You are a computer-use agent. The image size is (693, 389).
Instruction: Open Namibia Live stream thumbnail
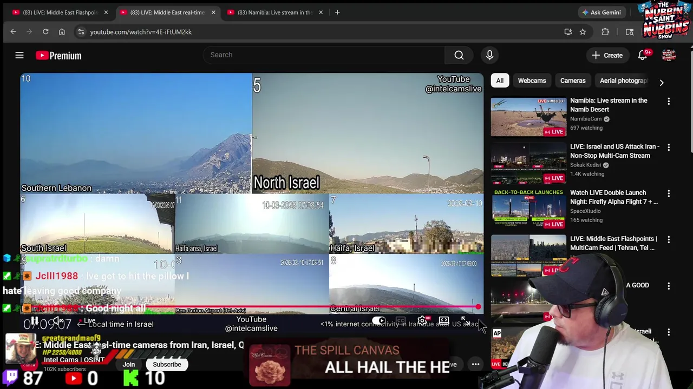coord(528,117)
